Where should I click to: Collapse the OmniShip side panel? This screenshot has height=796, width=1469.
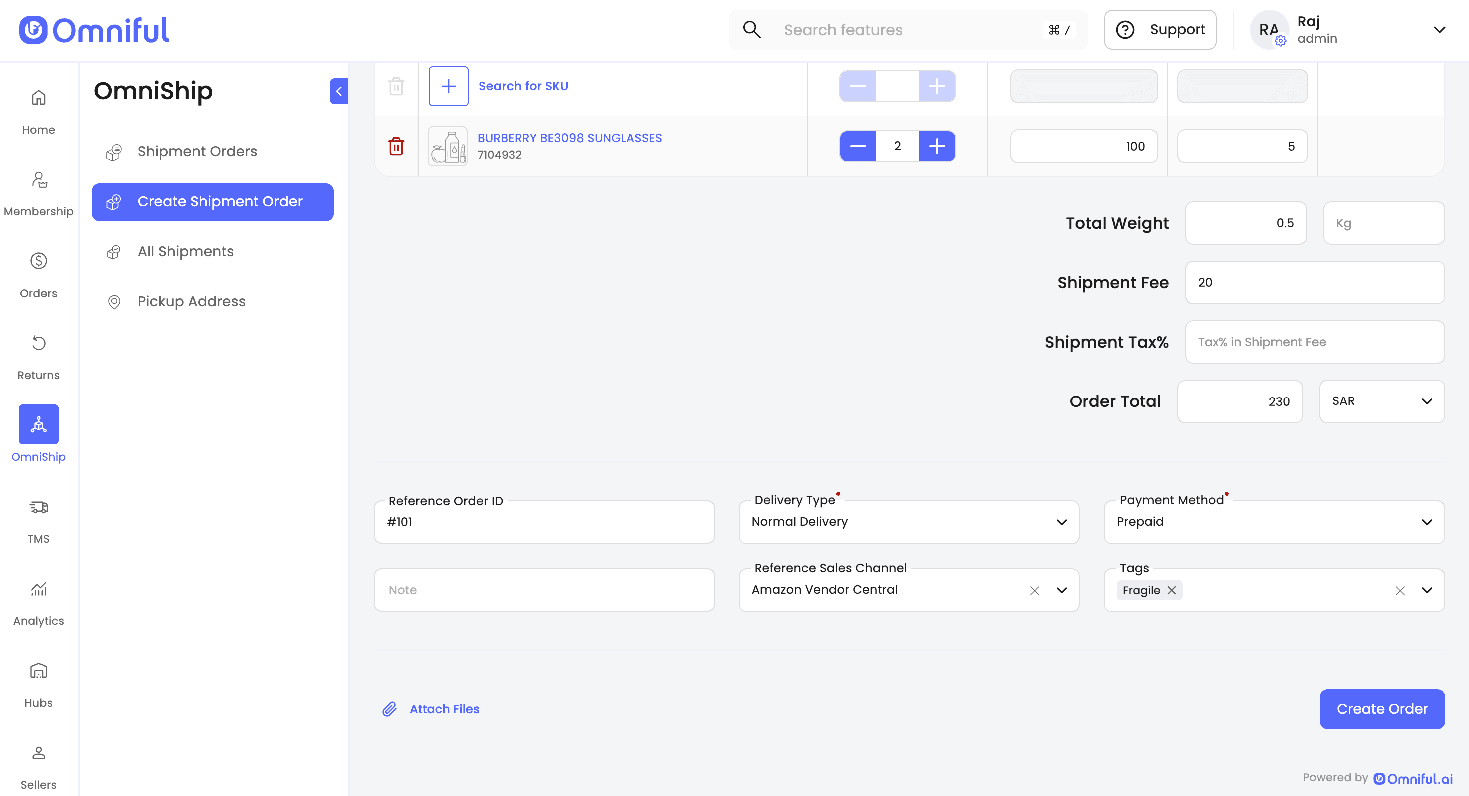(339, 91)
